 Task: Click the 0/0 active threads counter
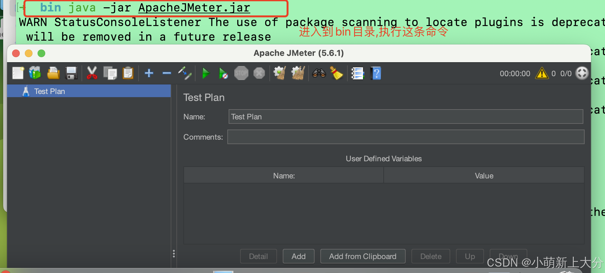pos(566,74)
